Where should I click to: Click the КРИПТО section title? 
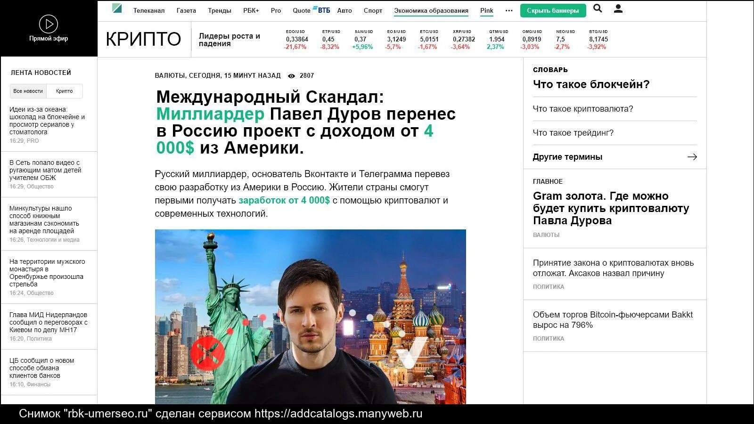pos(143,39)
